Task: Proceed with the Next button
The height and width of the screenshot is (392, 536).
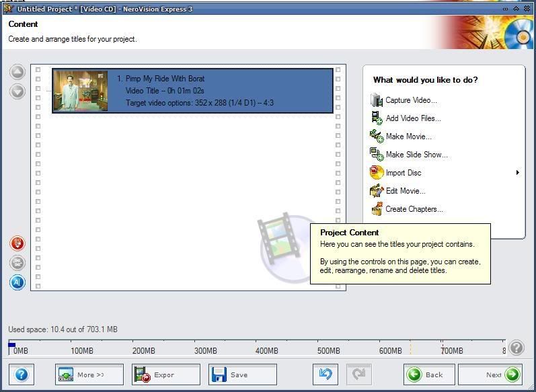Action: 490,375
